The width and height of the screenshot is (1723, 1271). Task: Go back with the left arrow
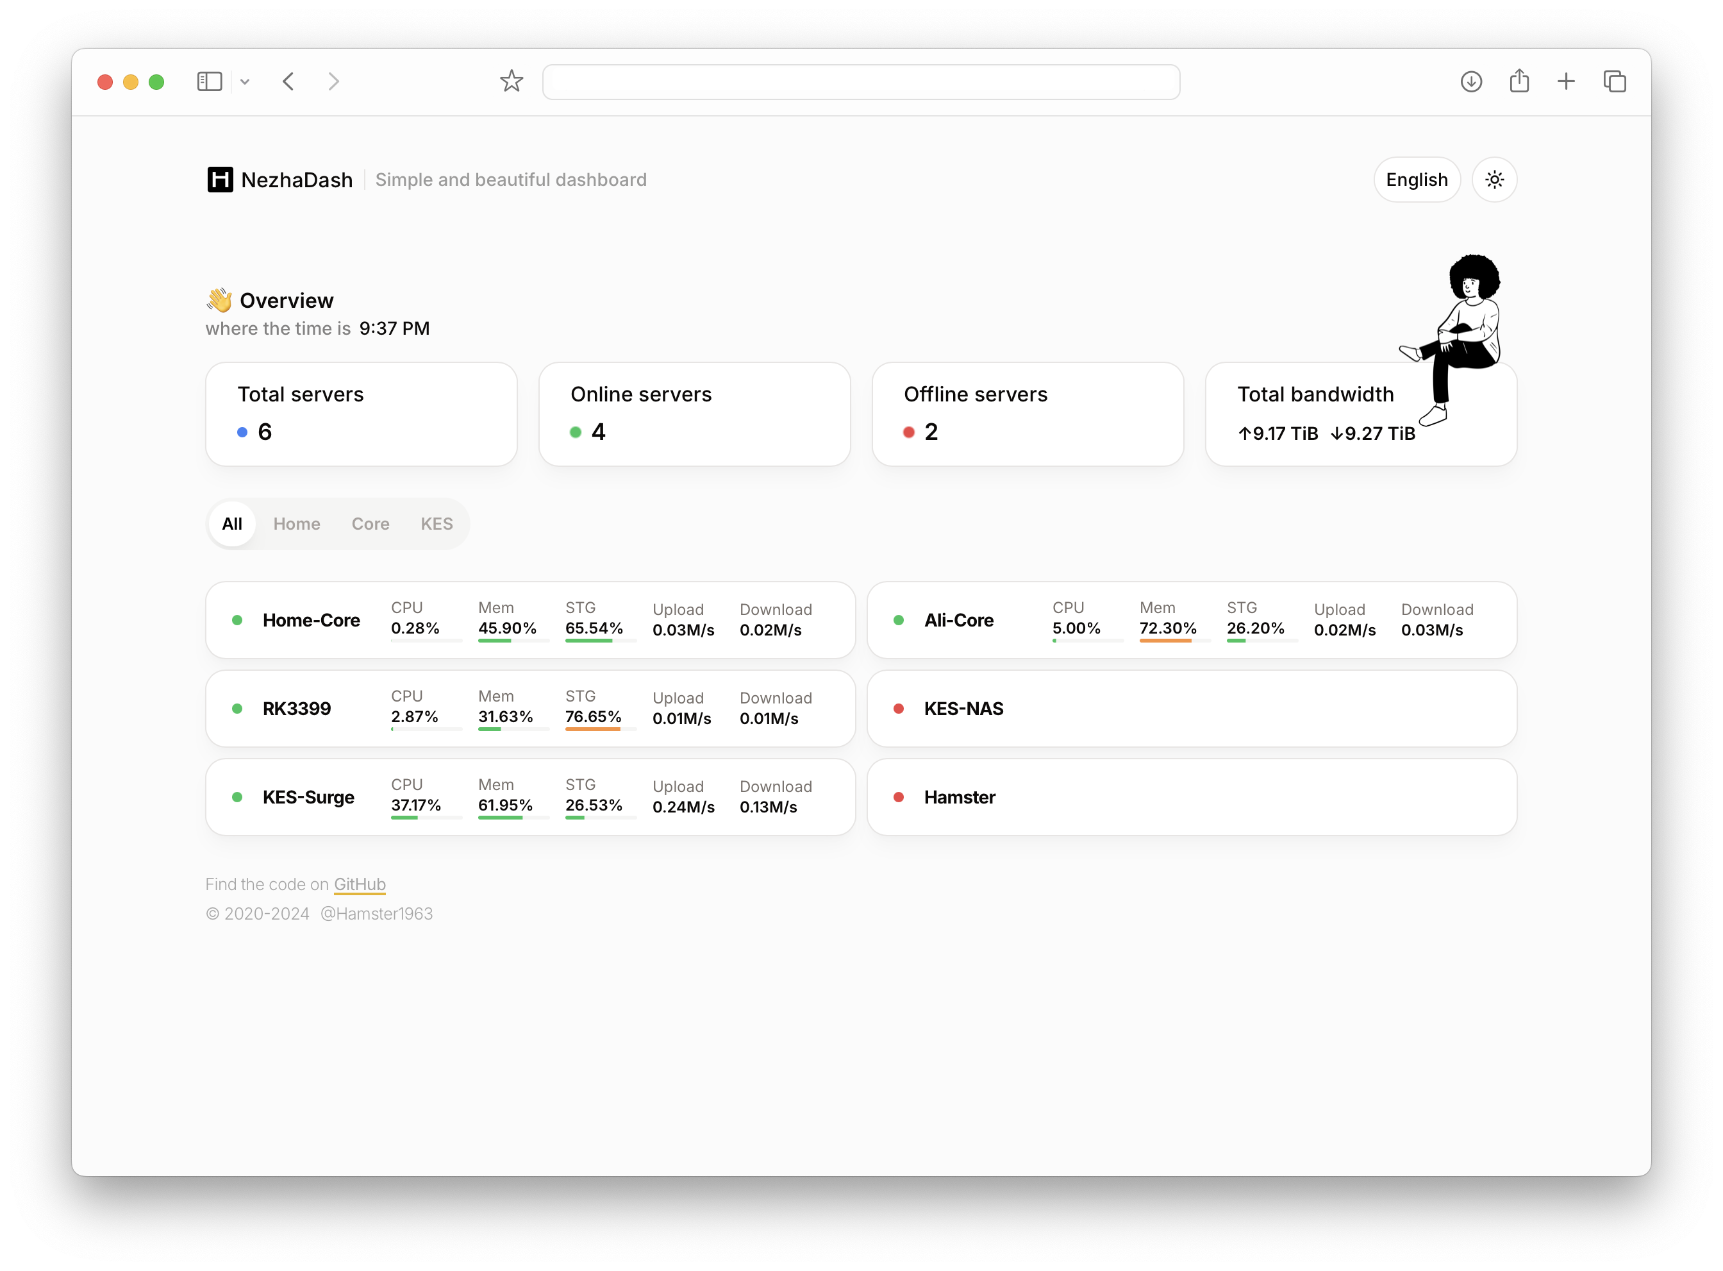click(x=289, y=81)
